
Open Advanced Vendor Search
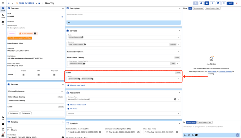pos(77,105)
